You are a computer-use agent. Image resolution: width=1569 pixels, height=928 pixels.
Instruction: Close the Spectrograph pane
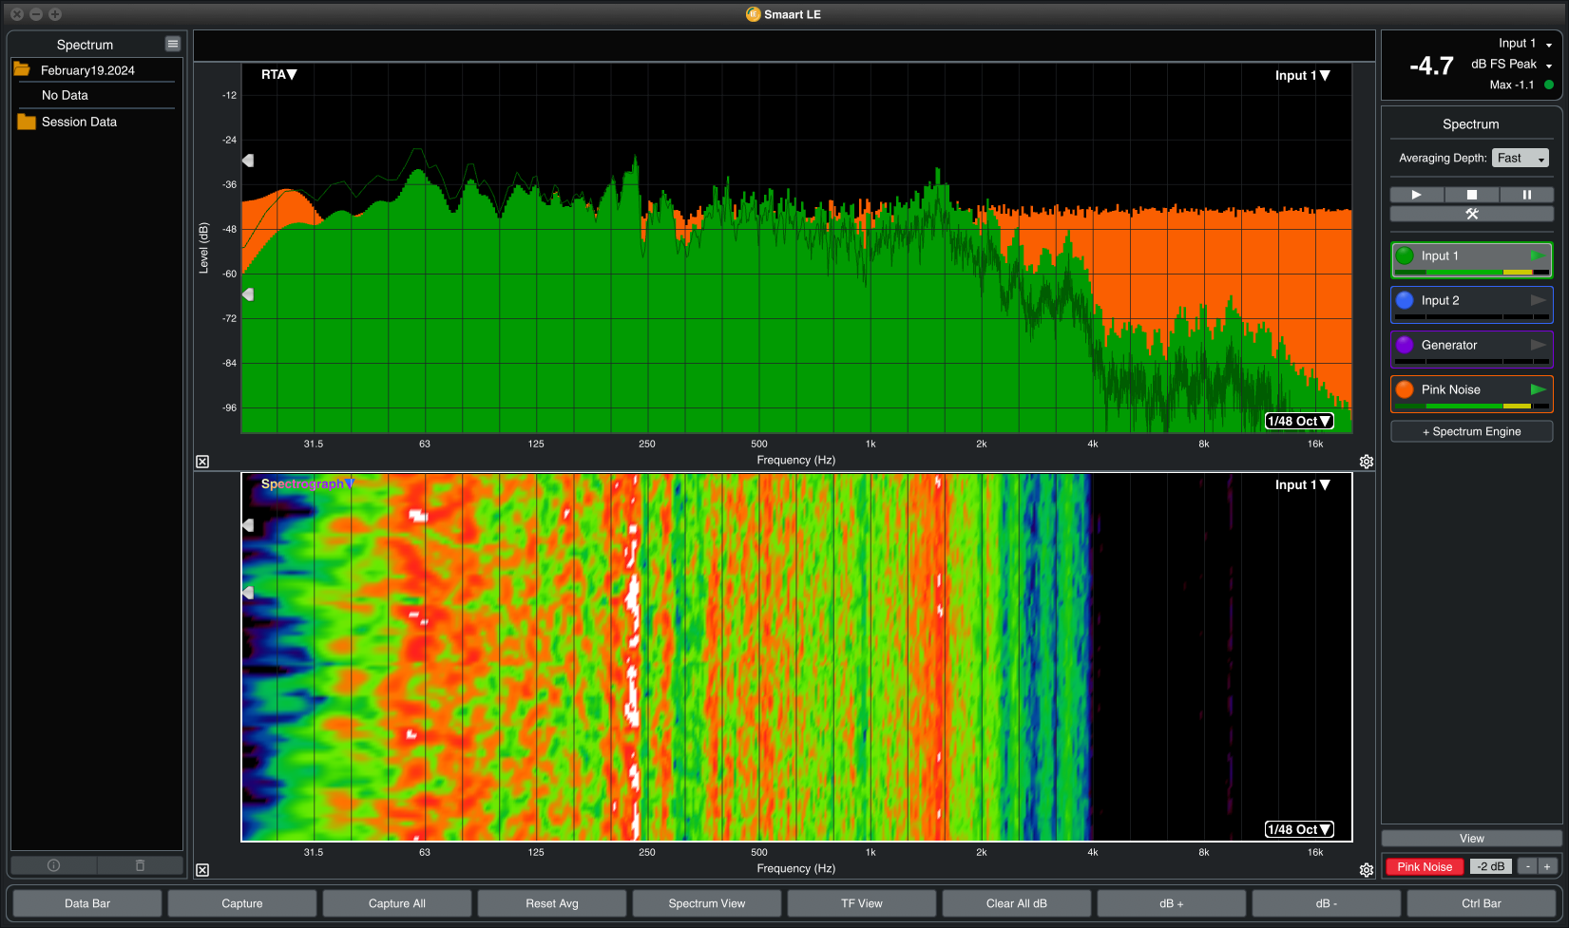pyautogui.click(x=202, y=870)
